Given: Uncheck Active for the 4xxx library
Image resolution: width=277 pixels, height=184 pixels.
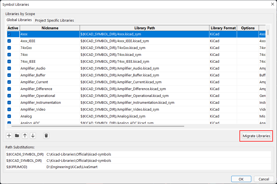Looking at the screenshot, I should [9, 34].
